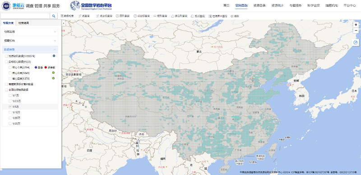Viewport: 361px width, 175px height.
Task: Select the circle query (圆形查询) tool
Action: click(x=123, y=16)
